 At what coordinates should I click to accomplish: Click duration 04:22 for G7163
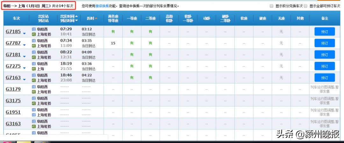point(87,75)
